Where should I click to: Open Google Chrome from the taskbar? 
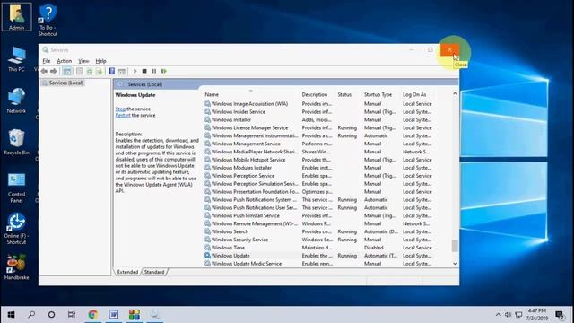(x=93, y=315)
